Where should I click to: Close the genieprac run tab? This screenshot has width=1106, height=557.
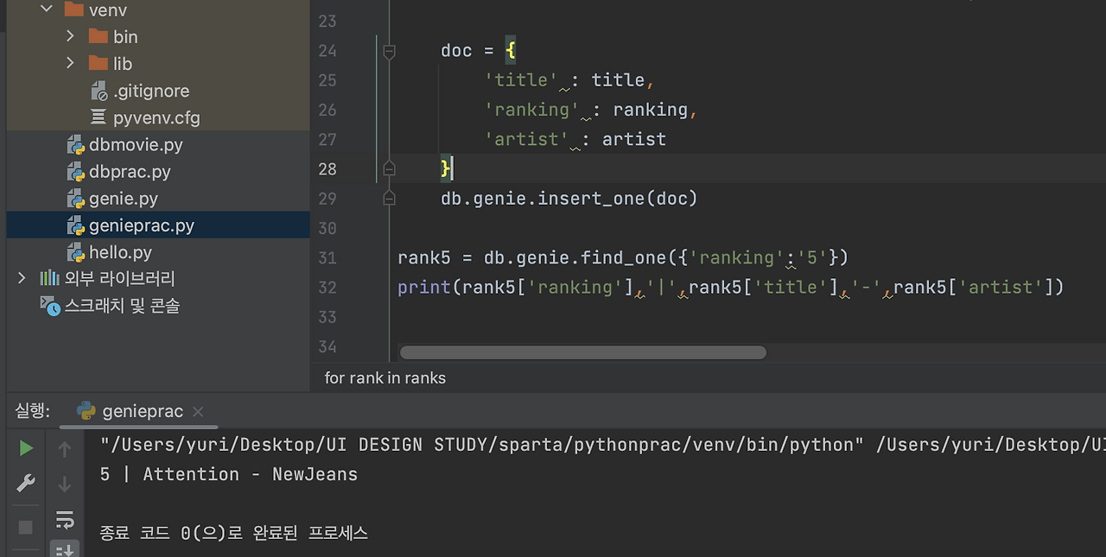coord(198,412)
